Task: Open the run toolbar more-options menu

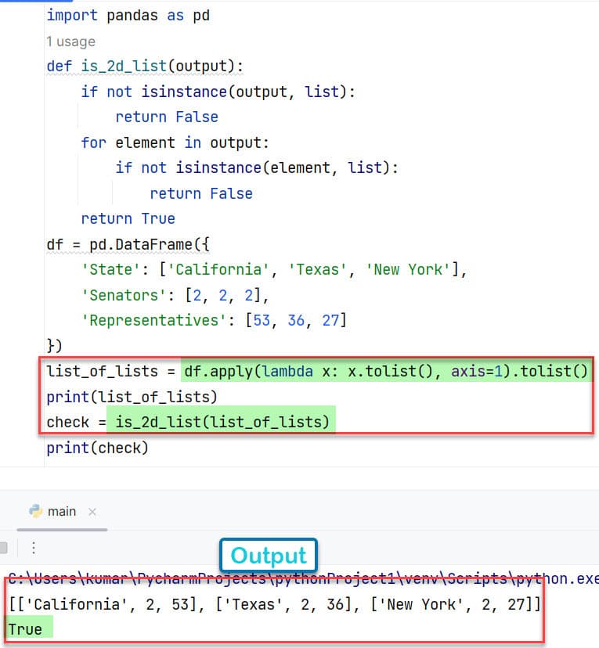Action: pos(34,548)
